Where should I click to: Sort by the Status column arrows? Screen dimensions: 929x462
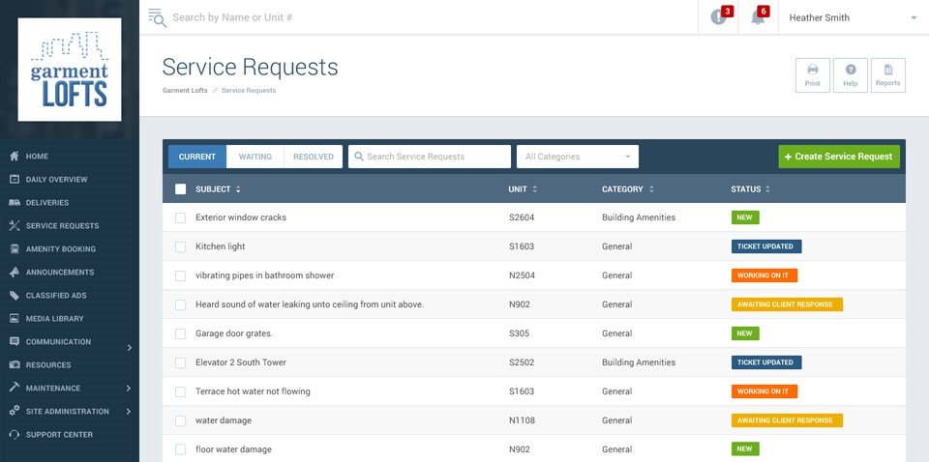pos(767,189)
